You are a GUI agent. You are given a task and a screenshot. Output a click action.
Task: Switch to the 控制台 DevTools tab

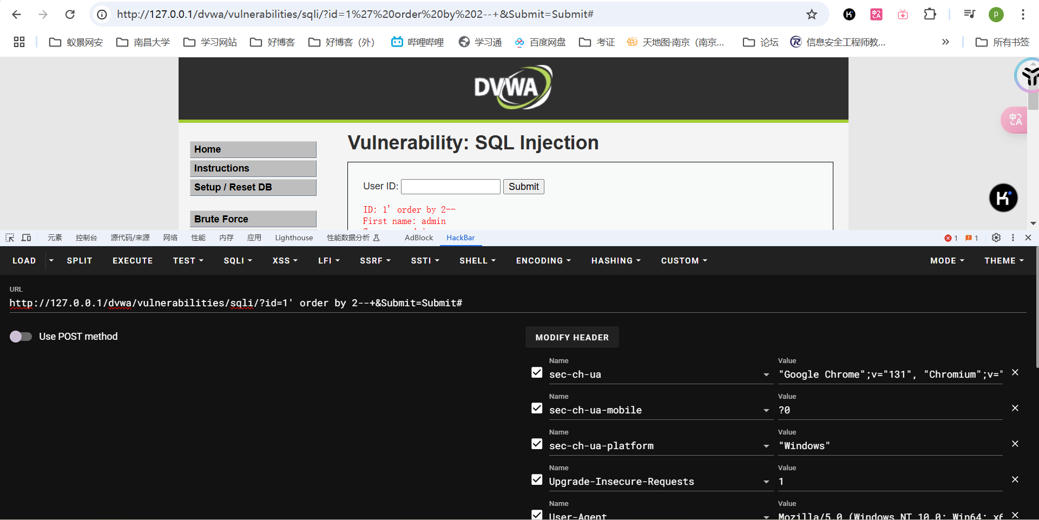click(87, 238)
